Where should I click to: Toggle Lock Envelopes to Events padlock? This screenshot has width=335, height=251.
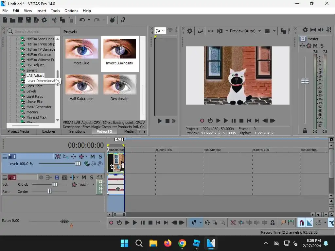coord(273,223)
